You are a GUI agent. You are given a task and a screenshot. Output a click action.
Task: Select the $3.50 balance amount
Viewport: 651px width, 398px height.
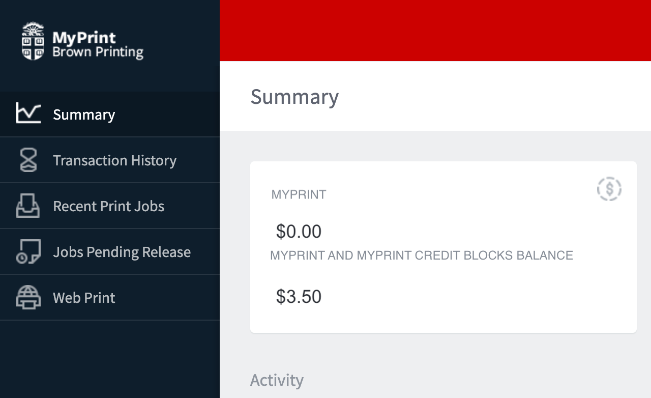pyautogui.click(x=299, y=297)
